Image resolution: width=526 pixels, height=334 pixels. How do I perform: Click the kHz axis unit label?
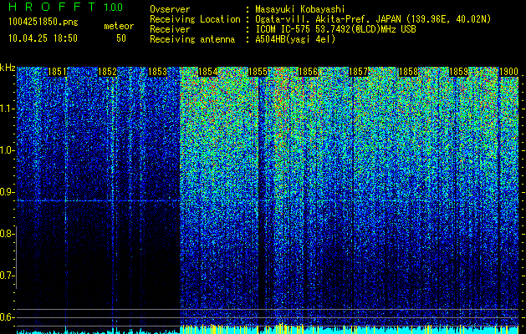[8, 68]
